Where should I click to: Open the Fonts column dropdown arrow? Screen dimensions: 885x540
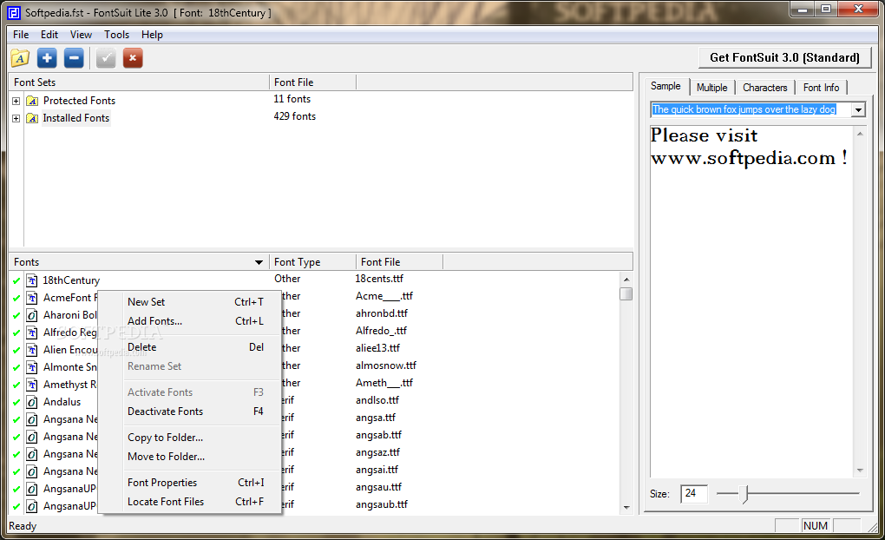(x=259, y=262)
